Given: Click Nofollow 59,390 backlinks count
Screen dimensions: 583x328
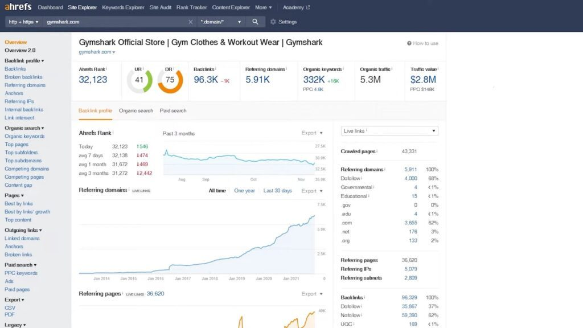Looking at the screenshot, I should point(409,315).
